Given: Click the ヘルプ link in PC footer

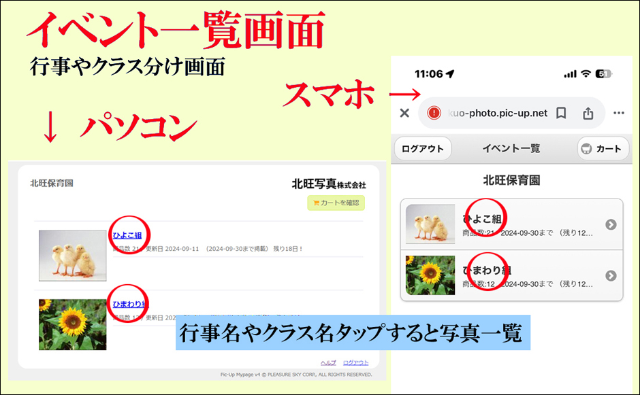Looking at the screenshot, I should (328, 363).
